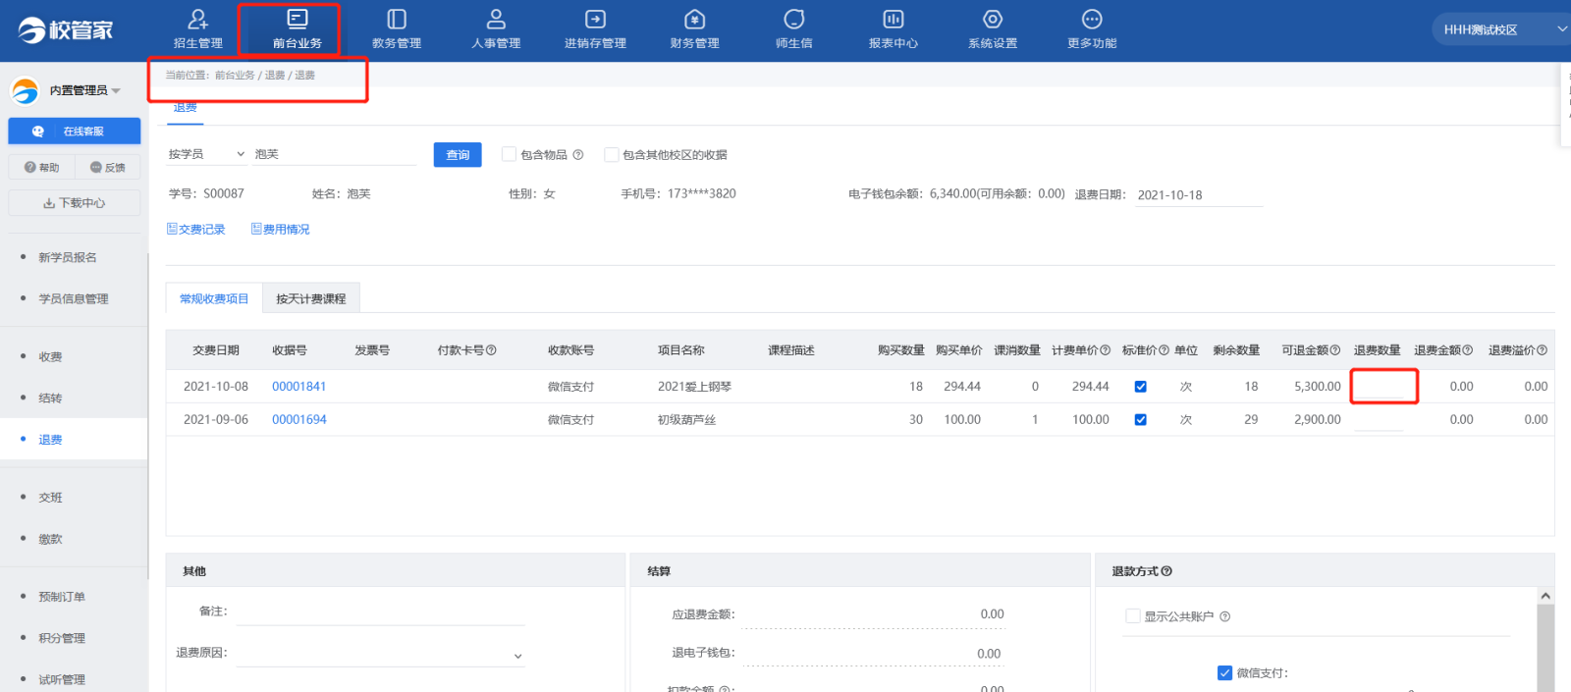This screenshot has width=1571, height=692.
Task: Uncheck 标准价 for 初级葫芦丝 row
Action: [1141, 420]
